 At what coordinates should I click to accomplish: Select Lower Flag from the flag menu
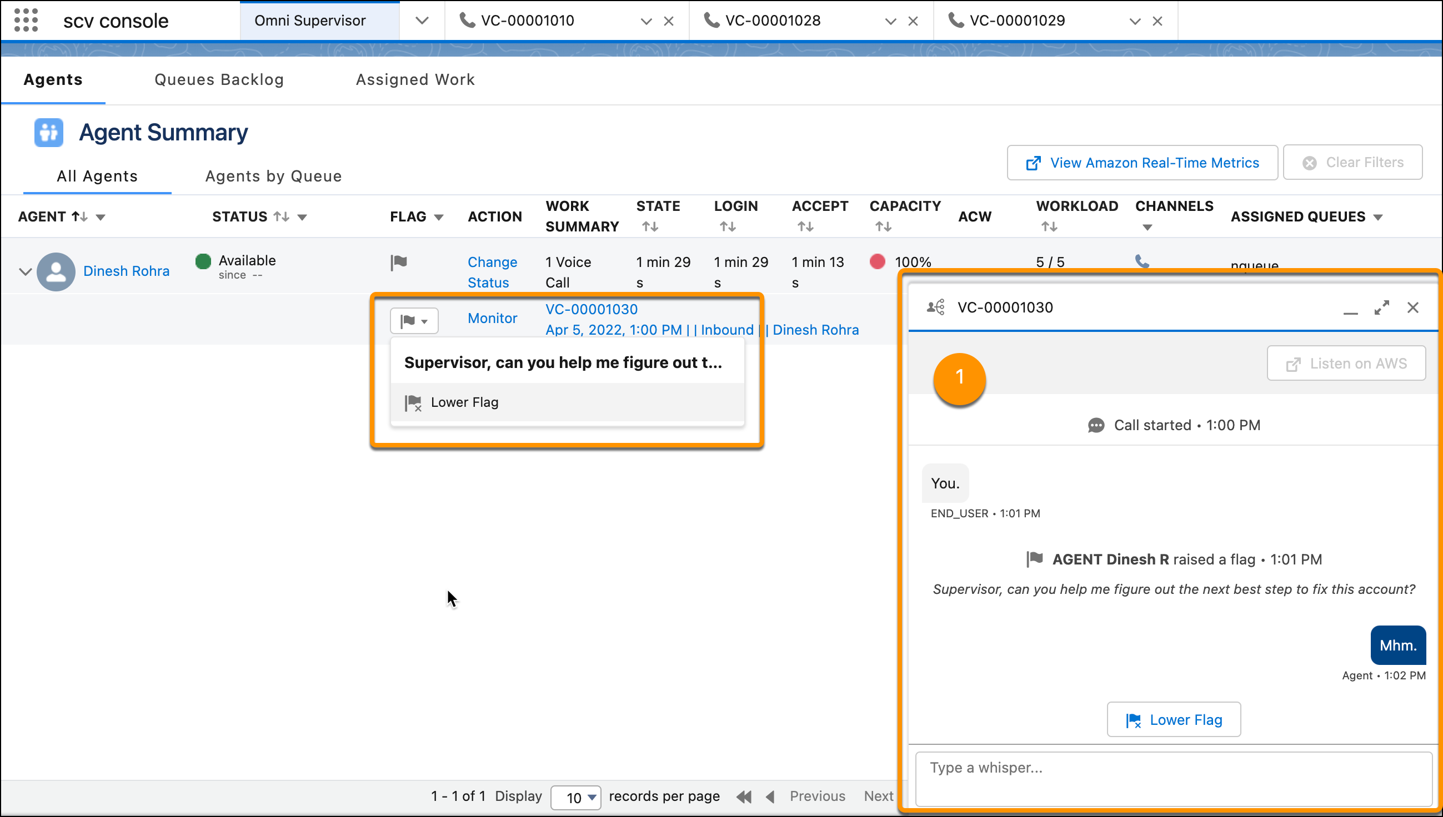click(x=464, y=402)
